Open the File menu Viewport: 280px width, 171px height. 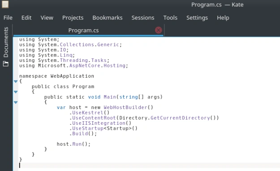(x=8, y=18)
